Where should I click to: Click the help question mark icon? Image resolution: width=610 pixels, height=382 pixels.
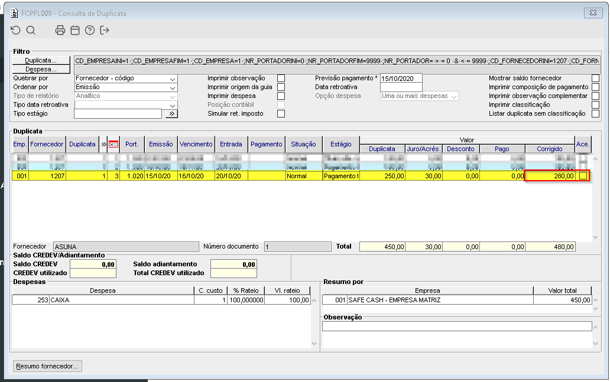[90, 30]
